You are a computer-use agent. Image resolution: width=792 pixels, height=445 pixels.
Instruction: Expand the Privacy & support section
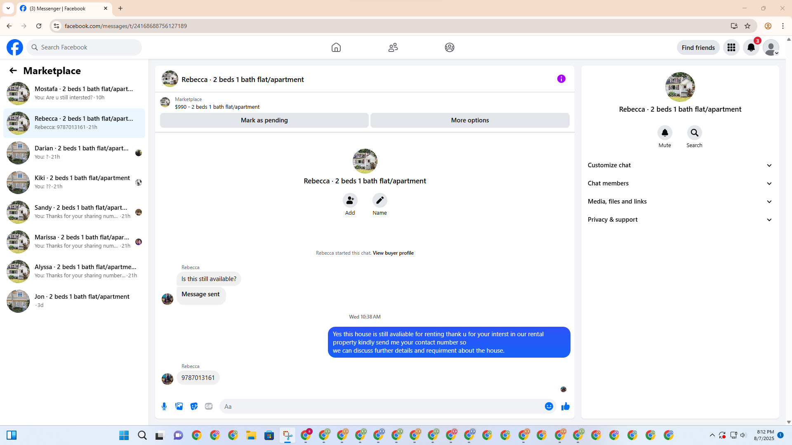(x=680, y=220)
